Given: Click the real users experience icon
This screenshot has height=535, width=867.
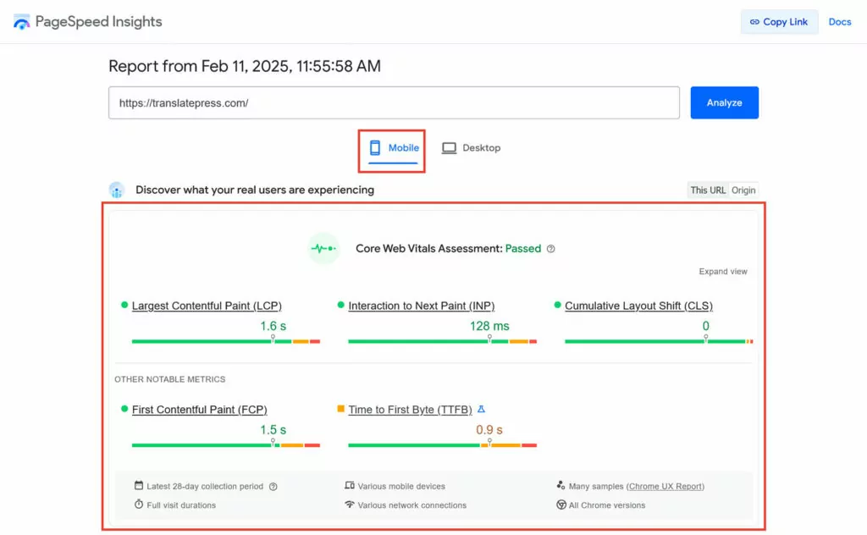Looking at the screenshot, I should [x=117, y=190].
